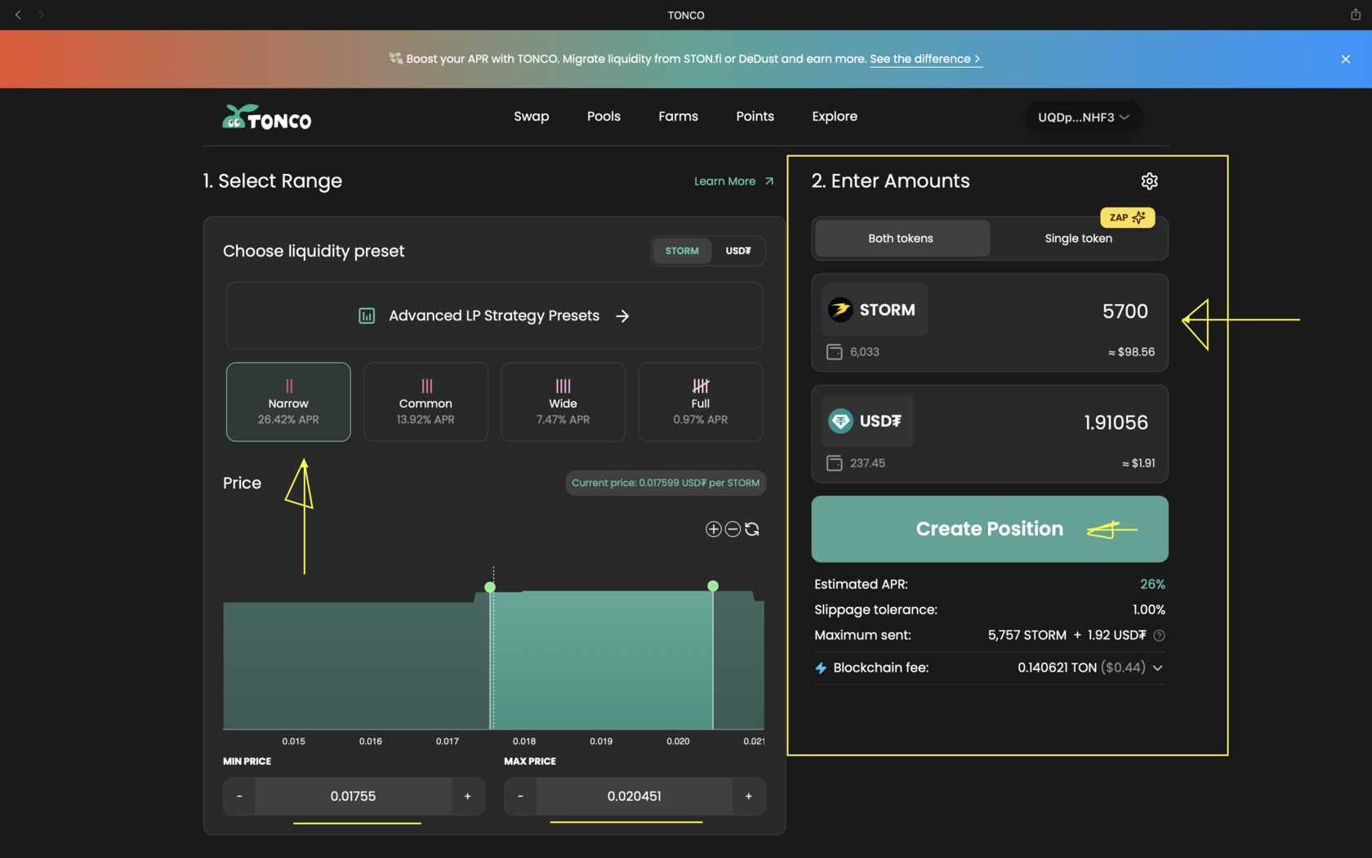
Task: Click the Maximum sent 5,757 STORM value
Action: [x=1027, y=635]
